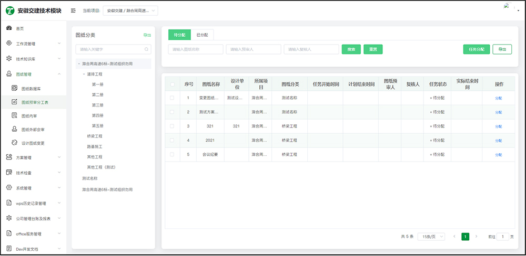The height and width of the screenshot is (256, 526).
Task: Click the 分配 link for row 1
Action: pos(498,98)
